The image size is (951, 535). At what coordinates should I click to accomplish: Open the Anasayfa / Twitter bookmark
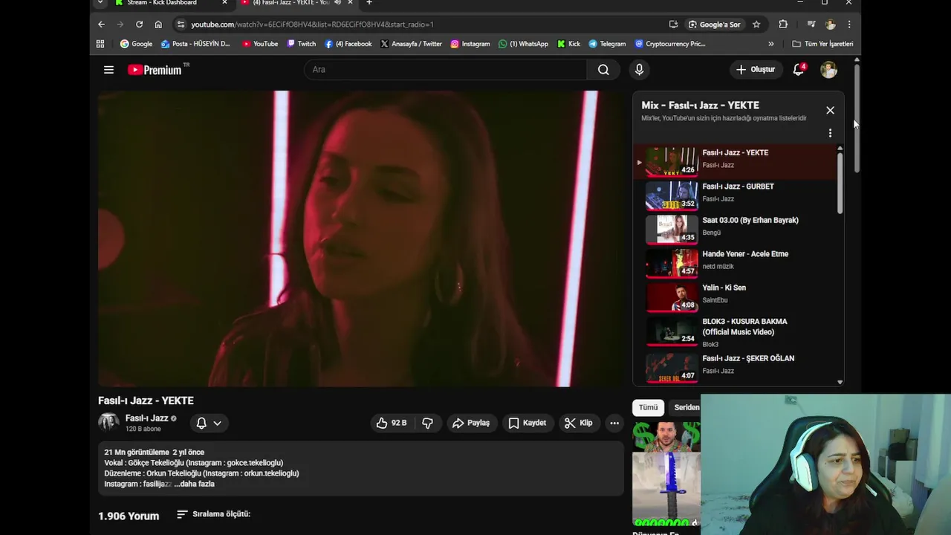tap(411, 44)
